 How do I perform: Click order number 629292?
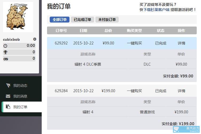click(x=61, y=43)
